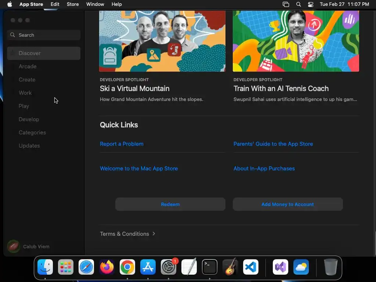Click the Redeem button
376x282 pixels.
click(x=170, y=204)
